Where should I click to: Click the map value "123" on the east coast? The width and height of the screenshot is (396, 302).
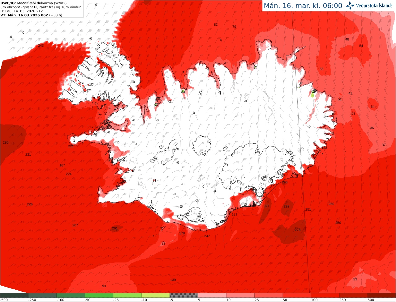click(324, 148)
